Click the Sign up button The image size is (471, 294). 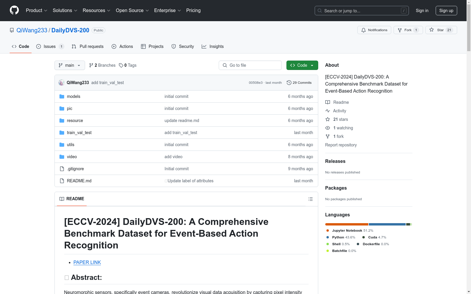click(446, 11)
